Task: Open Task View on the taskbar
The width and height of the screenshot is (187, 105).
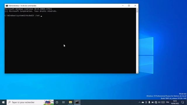Action: tap(63, 102)
